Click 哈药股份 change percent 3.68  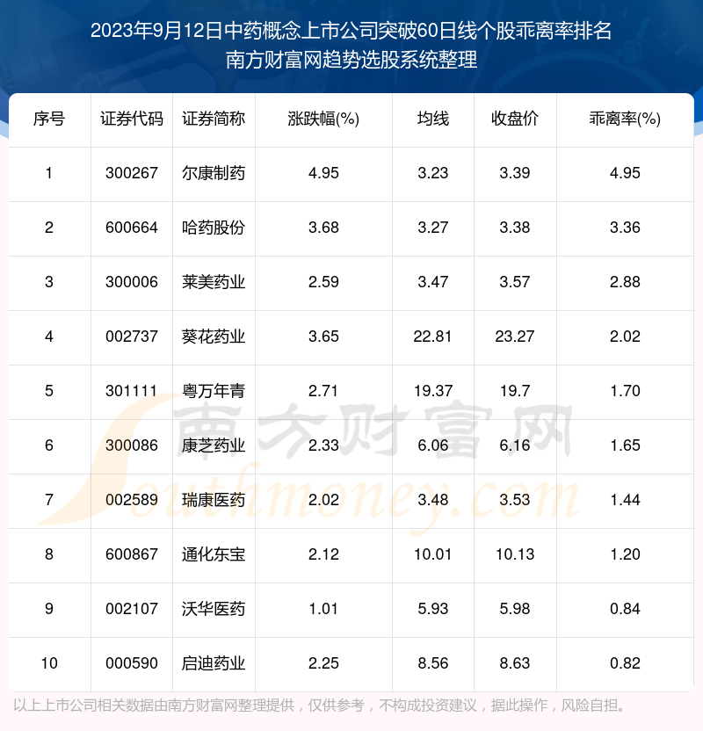323,228
